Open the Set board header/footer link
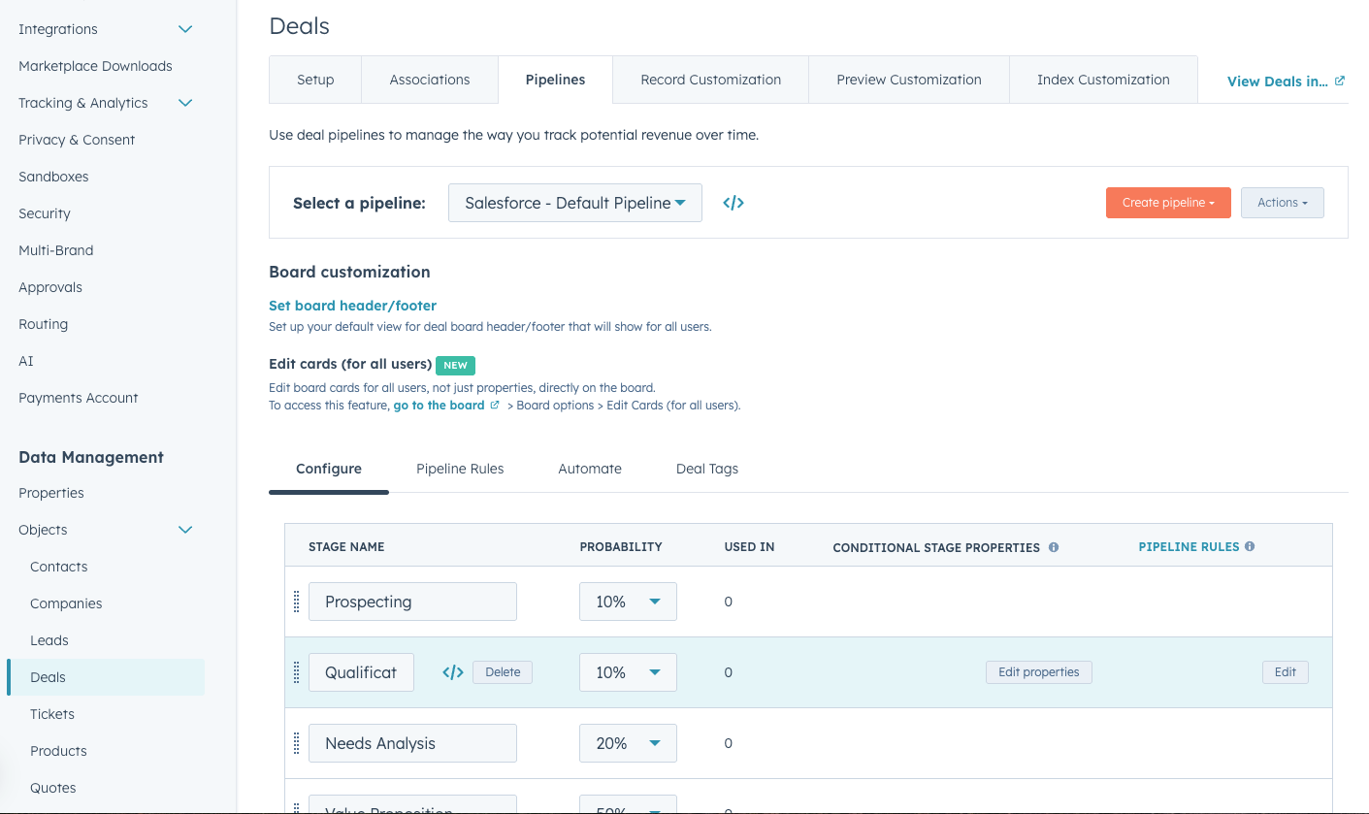 352,306
